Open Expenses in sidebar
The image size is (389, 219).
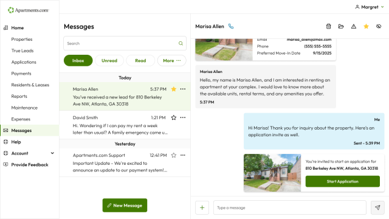(21, 119)
